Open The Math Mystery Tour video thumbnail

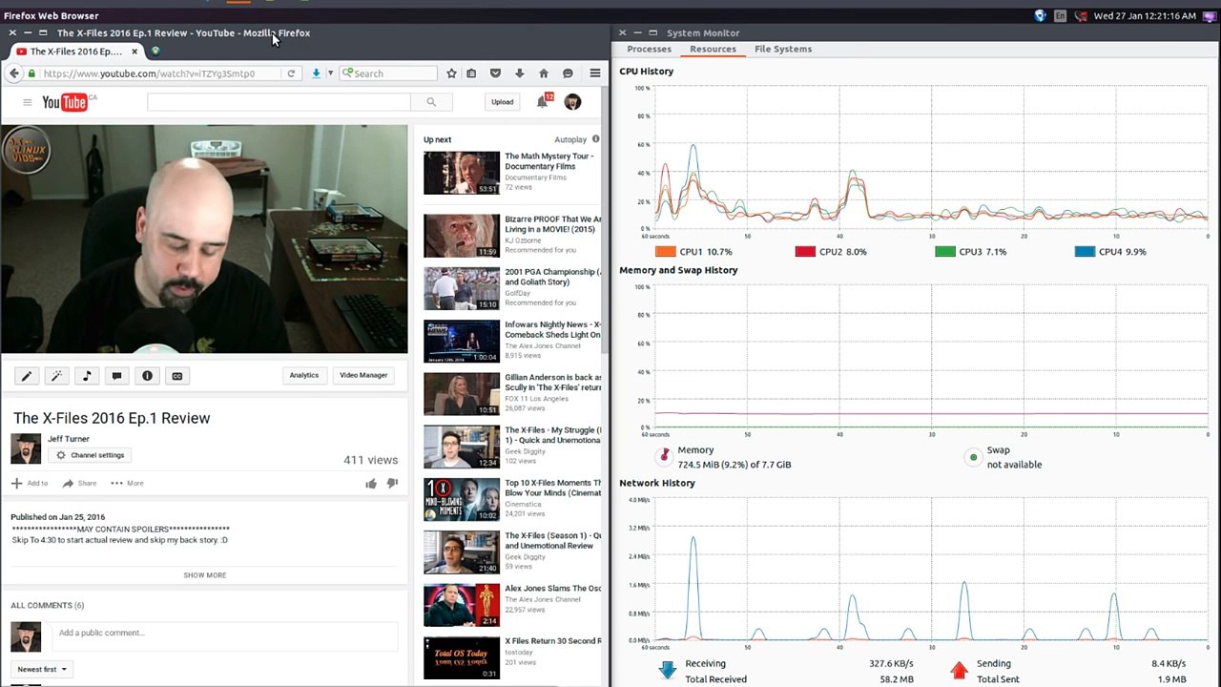462,173
